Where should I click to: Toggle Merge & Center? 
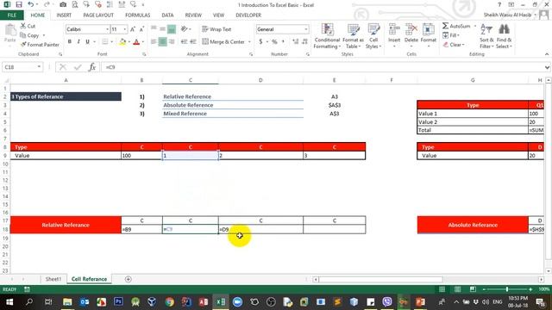[x=223, y=42]
